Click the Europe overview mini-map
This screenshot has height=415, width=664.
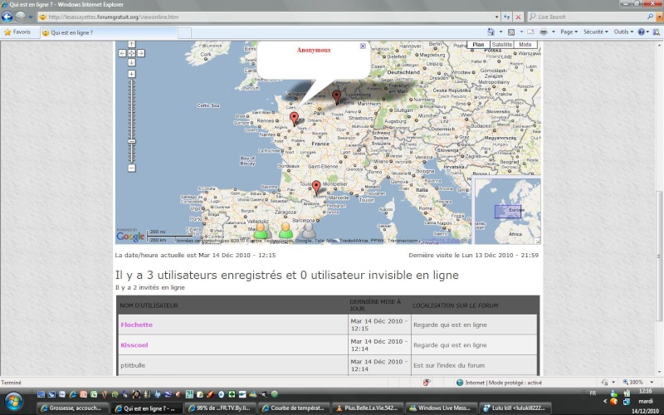pos(508,211)
